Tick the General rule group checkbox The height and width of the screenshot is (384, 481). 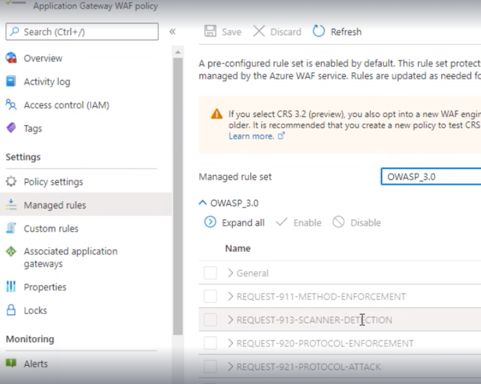[211, 273]
